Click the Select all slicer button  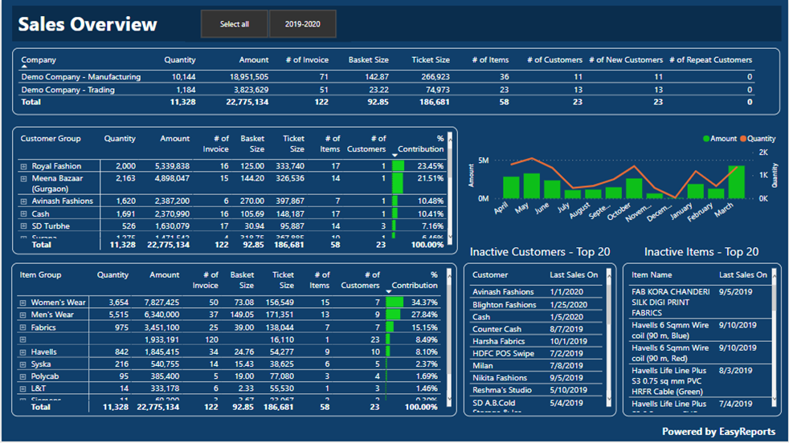(234, 24)
